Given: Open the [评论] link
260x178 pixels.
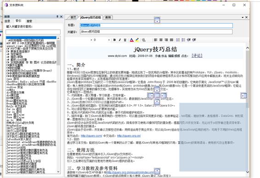Looking at the screenshot, I should coord(197,56).
